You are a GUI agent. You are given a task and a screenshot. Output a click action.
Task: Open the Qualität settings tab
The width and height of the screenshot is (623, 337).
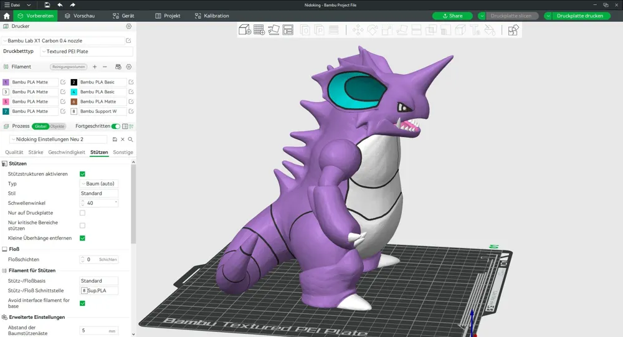point(14,152)
